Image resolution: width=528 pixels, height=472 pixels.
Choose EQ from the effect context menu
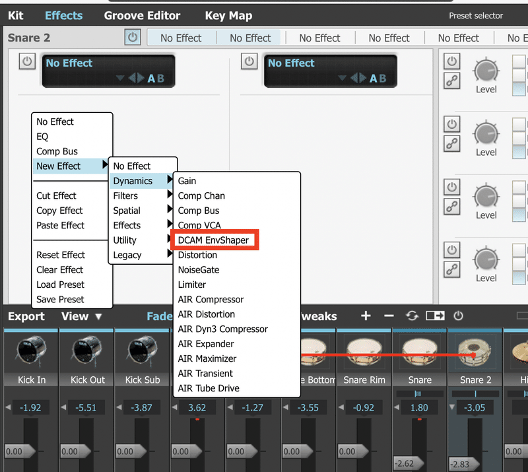coord(42,137)
